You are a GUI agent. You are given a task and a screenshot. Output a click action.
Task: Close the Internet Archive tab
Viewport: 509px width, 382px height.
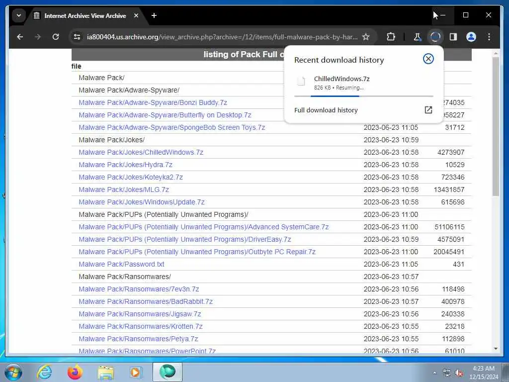(x=136, y=15)
